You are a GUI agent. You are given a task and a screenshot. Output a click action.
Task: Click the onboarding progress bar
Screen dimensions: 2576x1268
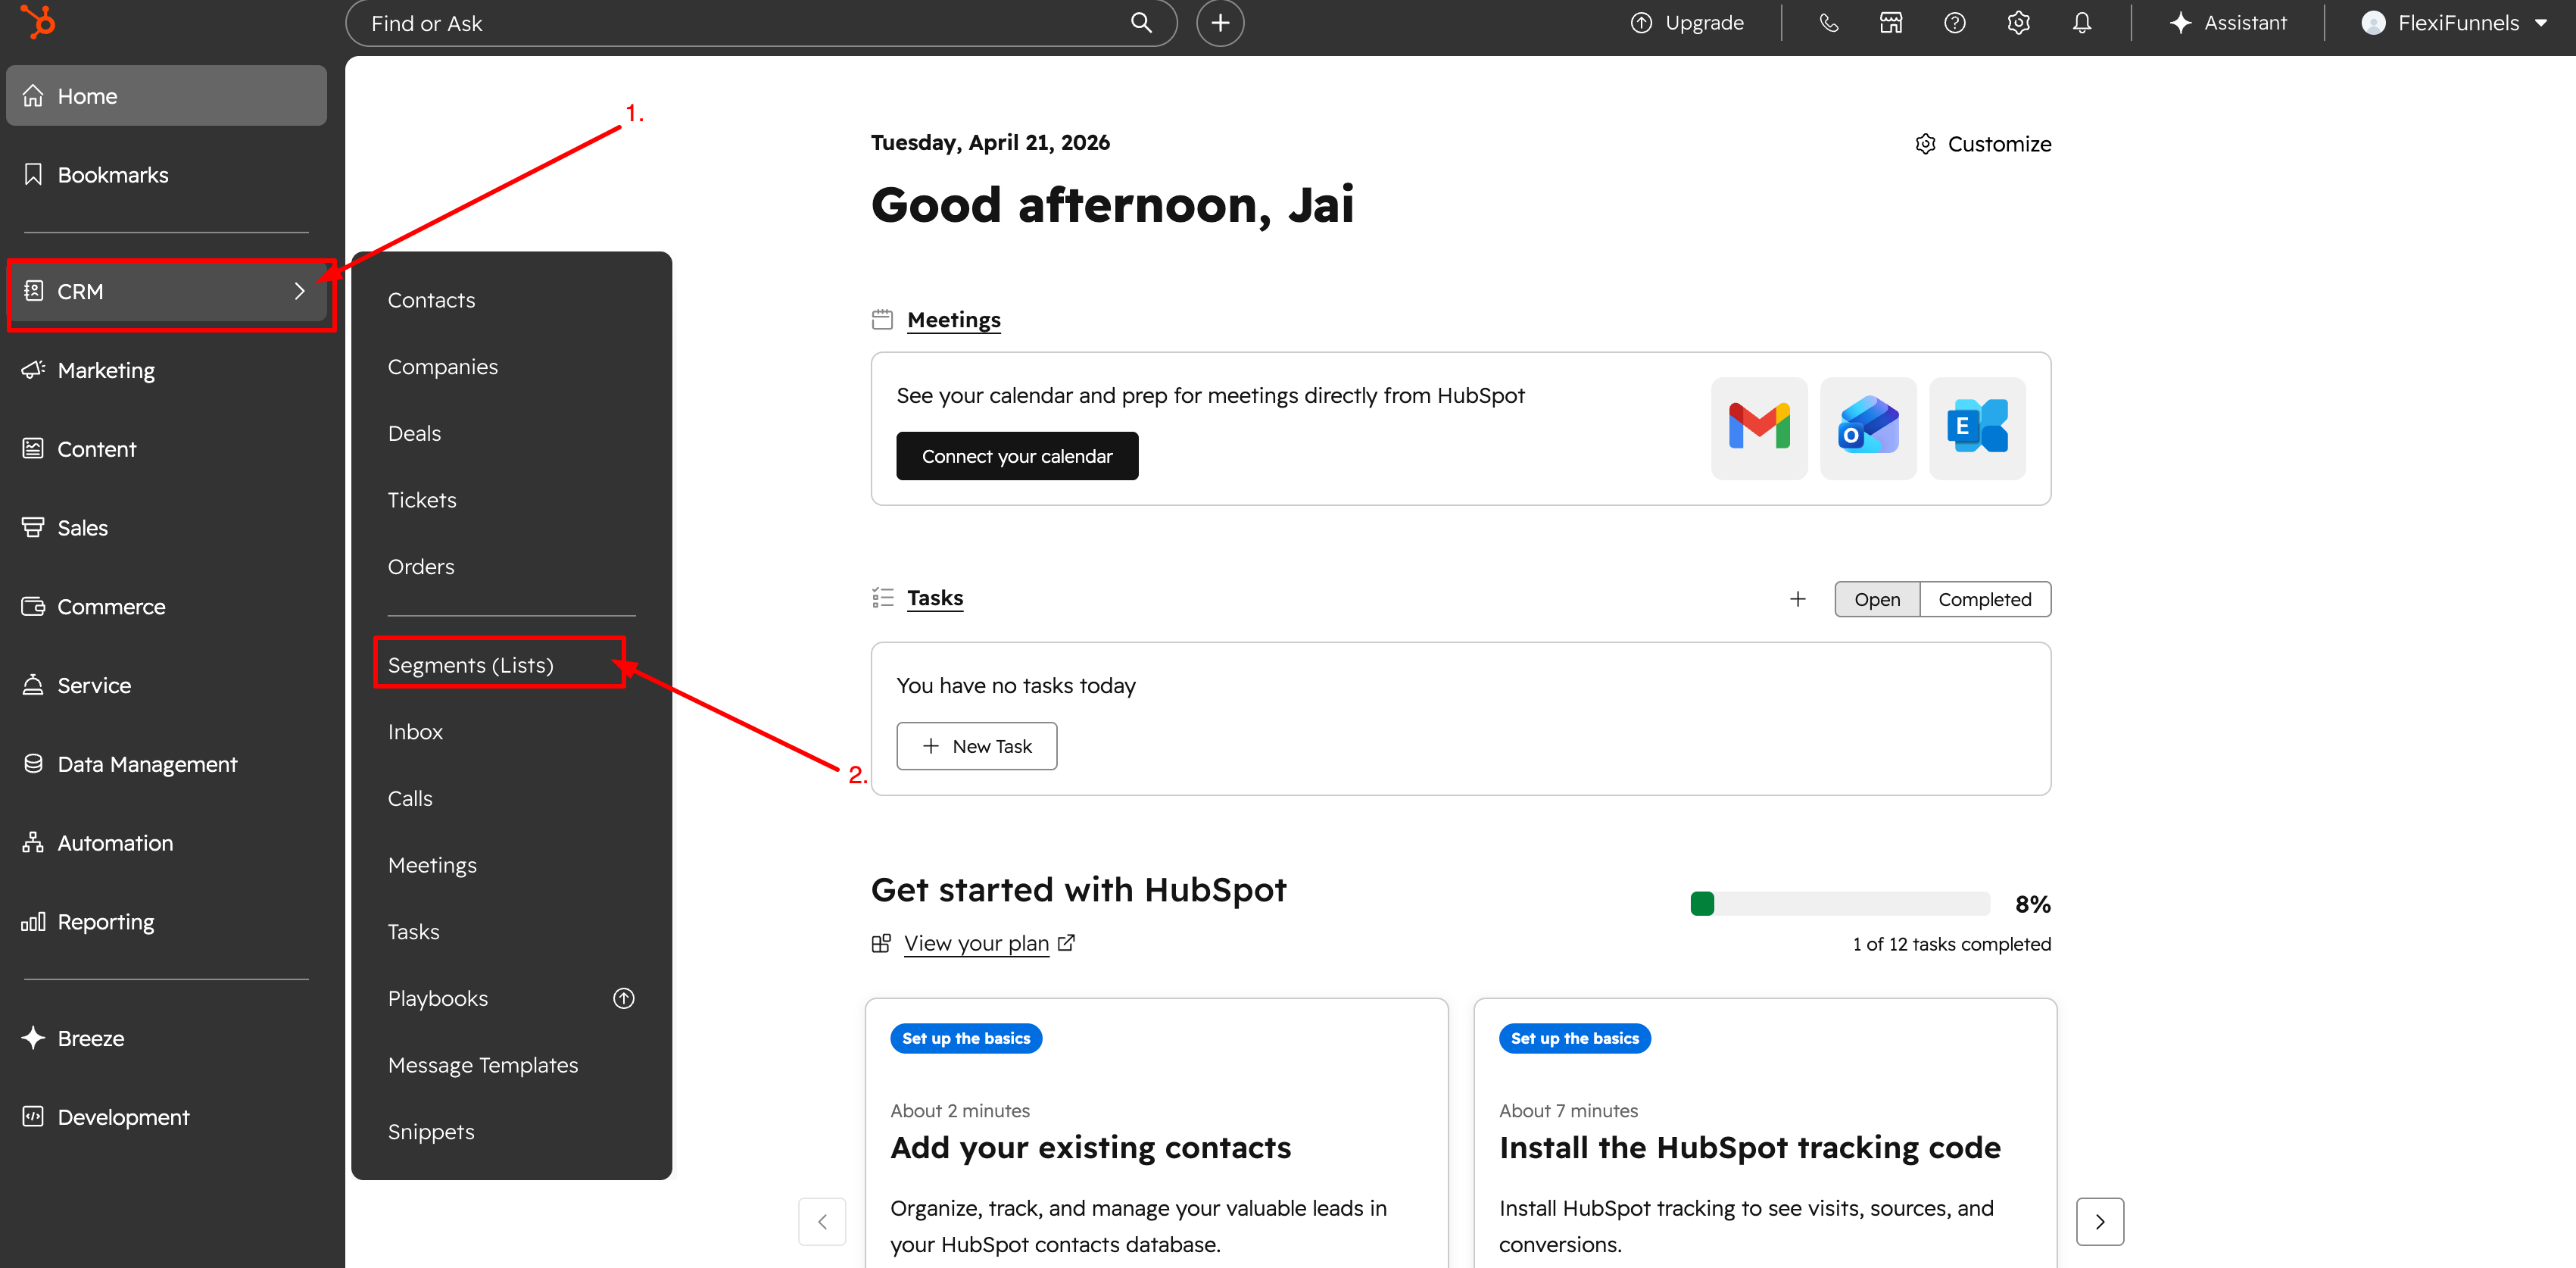coord(1839,904)
